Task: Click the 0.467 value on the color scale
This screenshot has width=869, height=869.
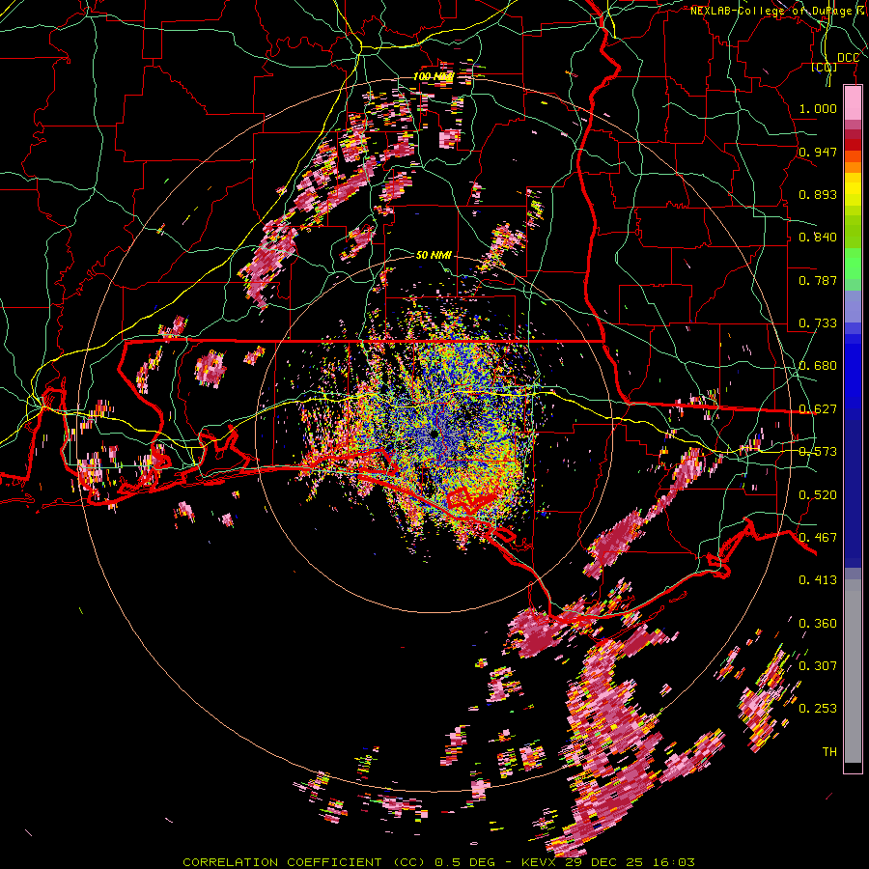Action: pos(818,538)
